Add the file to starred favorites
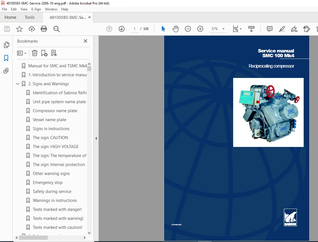 19,29
